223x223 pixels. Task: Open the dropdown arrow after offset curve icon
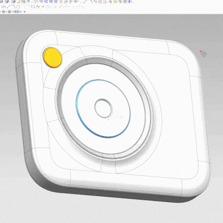51,7
